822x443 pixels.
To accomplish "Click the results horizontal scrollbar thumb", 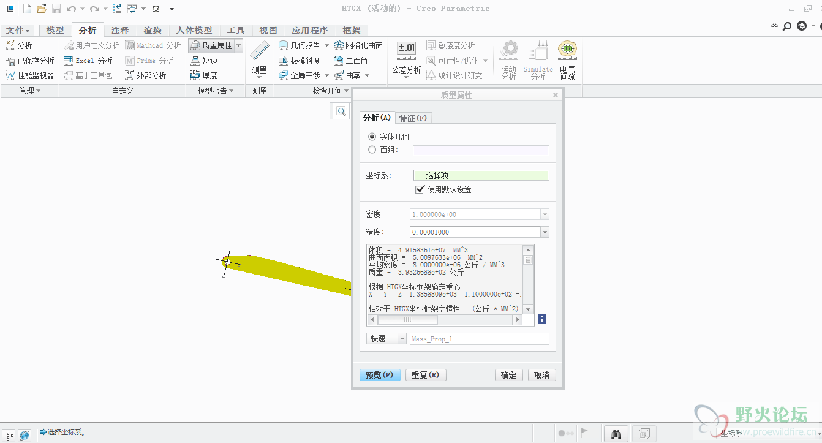I will coord(407,320).
